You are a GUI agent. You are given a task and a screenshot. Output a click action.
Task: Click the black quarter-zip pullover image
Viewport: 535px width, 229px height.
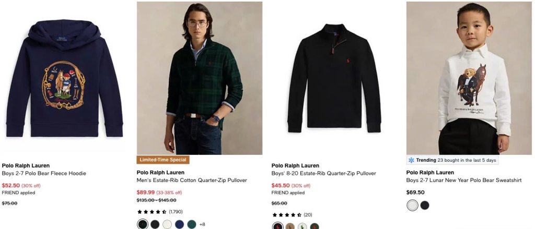334,78
